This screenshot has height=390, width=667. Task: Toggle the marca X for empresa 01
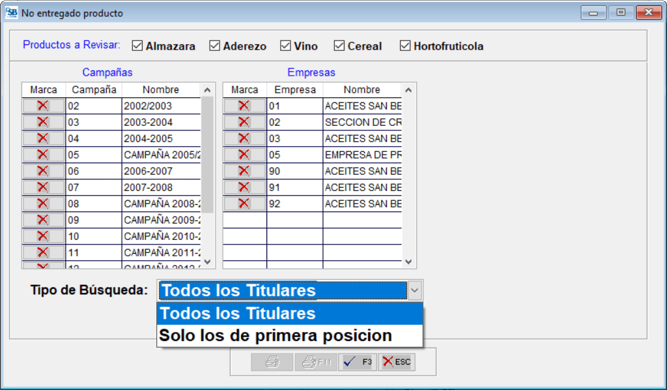(244, 105)
